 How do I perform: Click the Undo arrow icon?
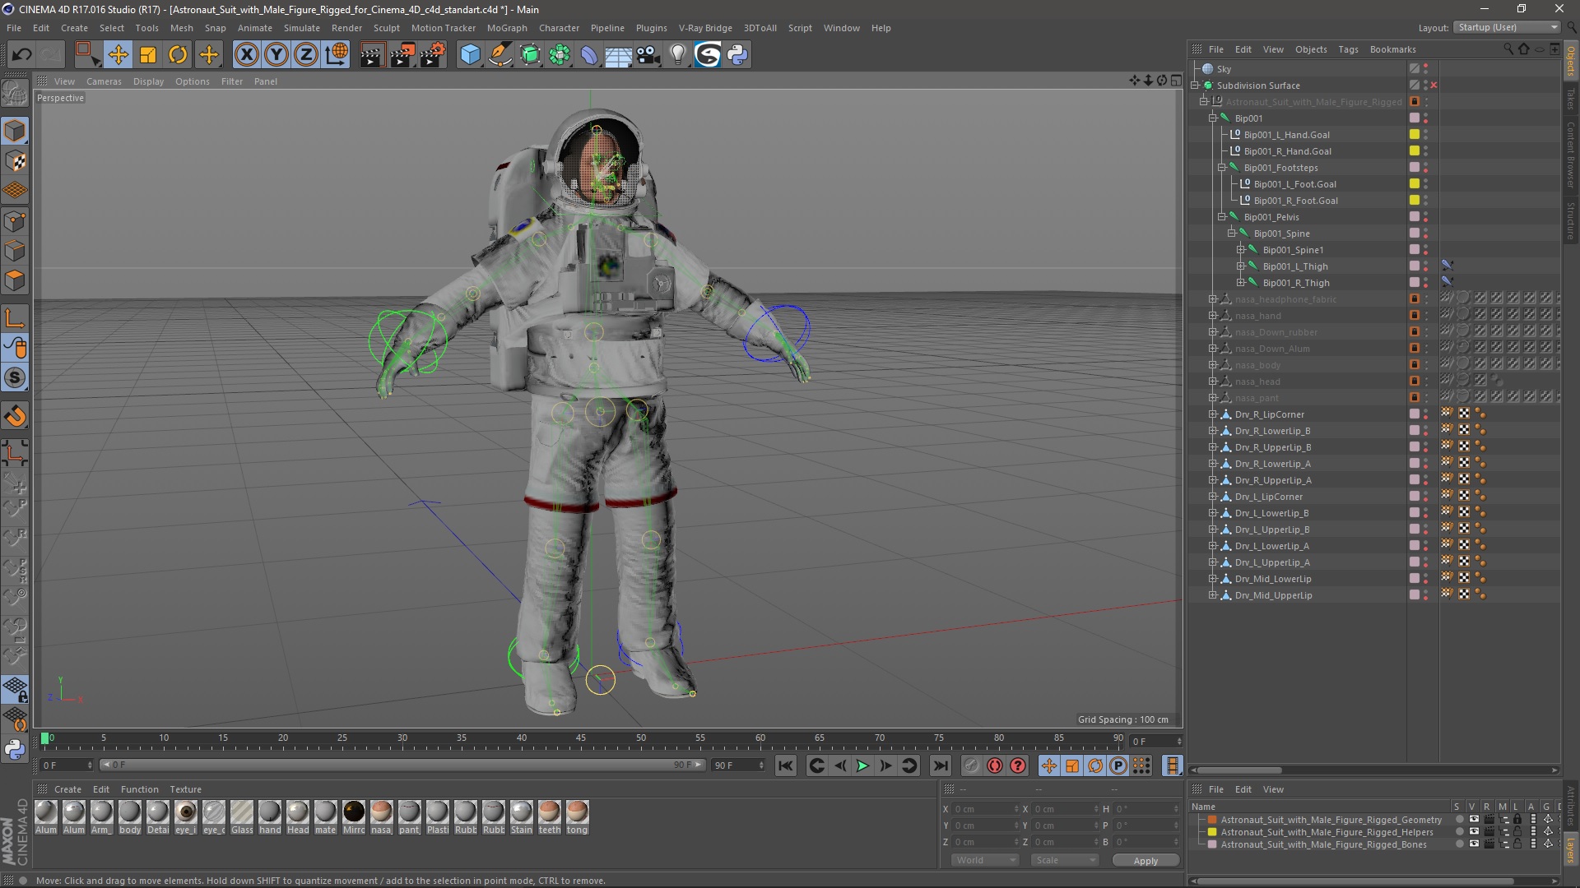tap(22, 55)
